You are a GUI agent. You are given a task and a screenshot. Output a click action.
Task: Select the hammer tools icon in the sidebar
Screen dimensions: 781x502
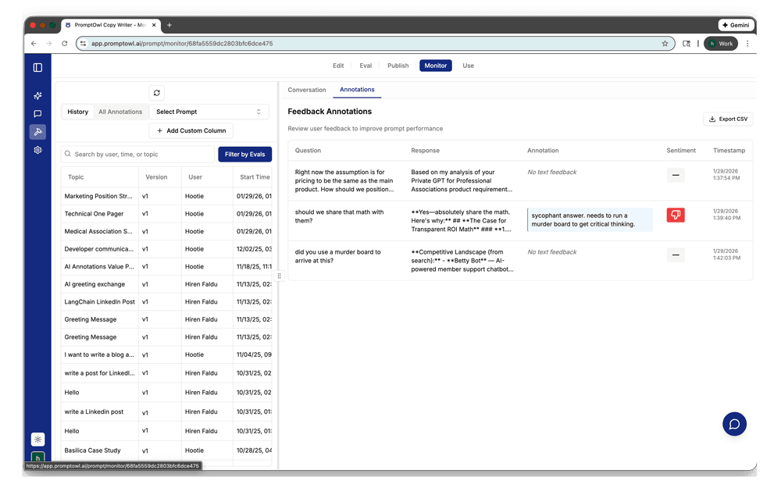[x=37, y=132]
